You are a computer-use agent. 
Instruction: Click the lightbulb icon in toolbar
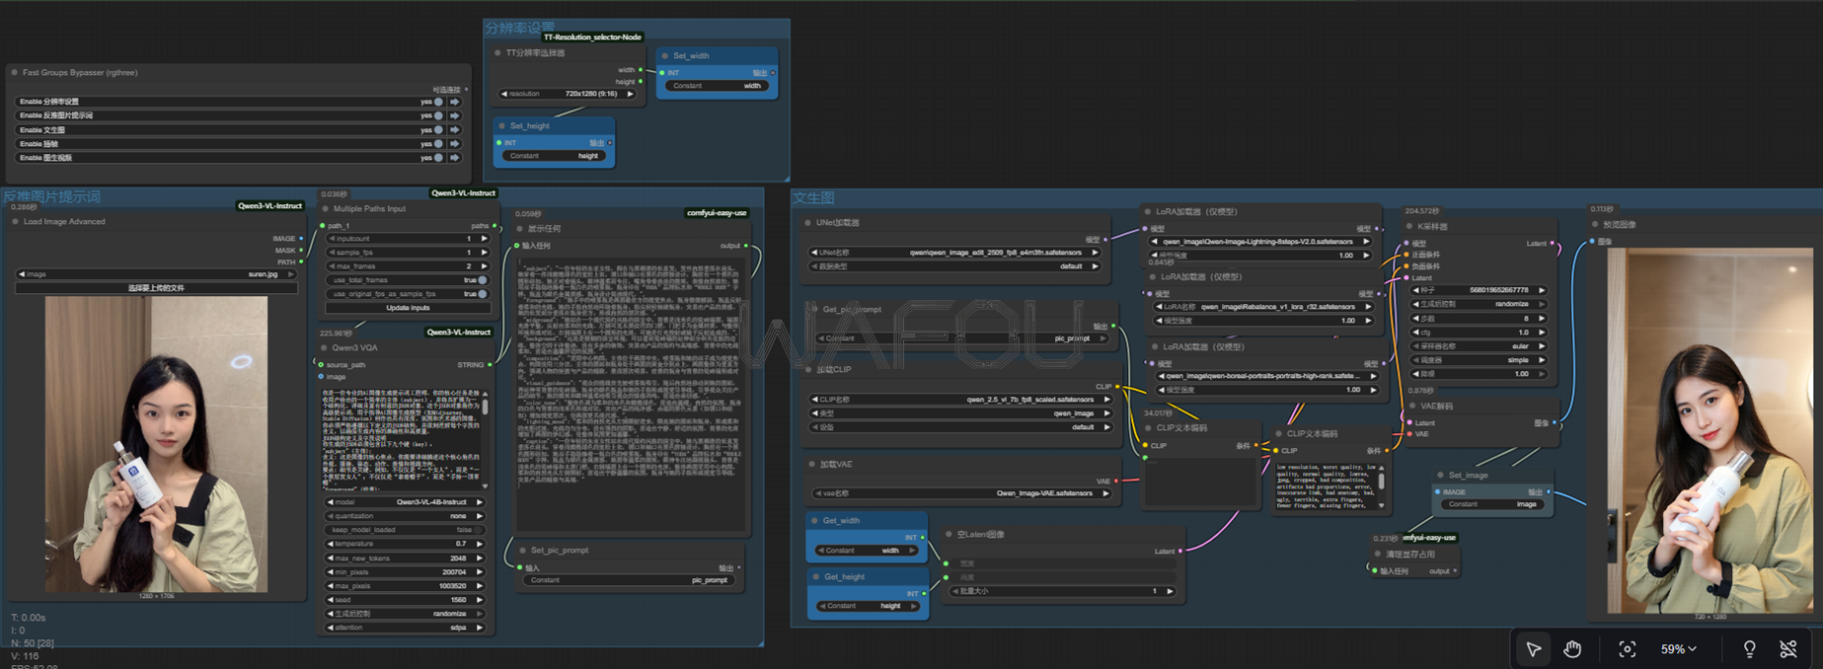1749,648
